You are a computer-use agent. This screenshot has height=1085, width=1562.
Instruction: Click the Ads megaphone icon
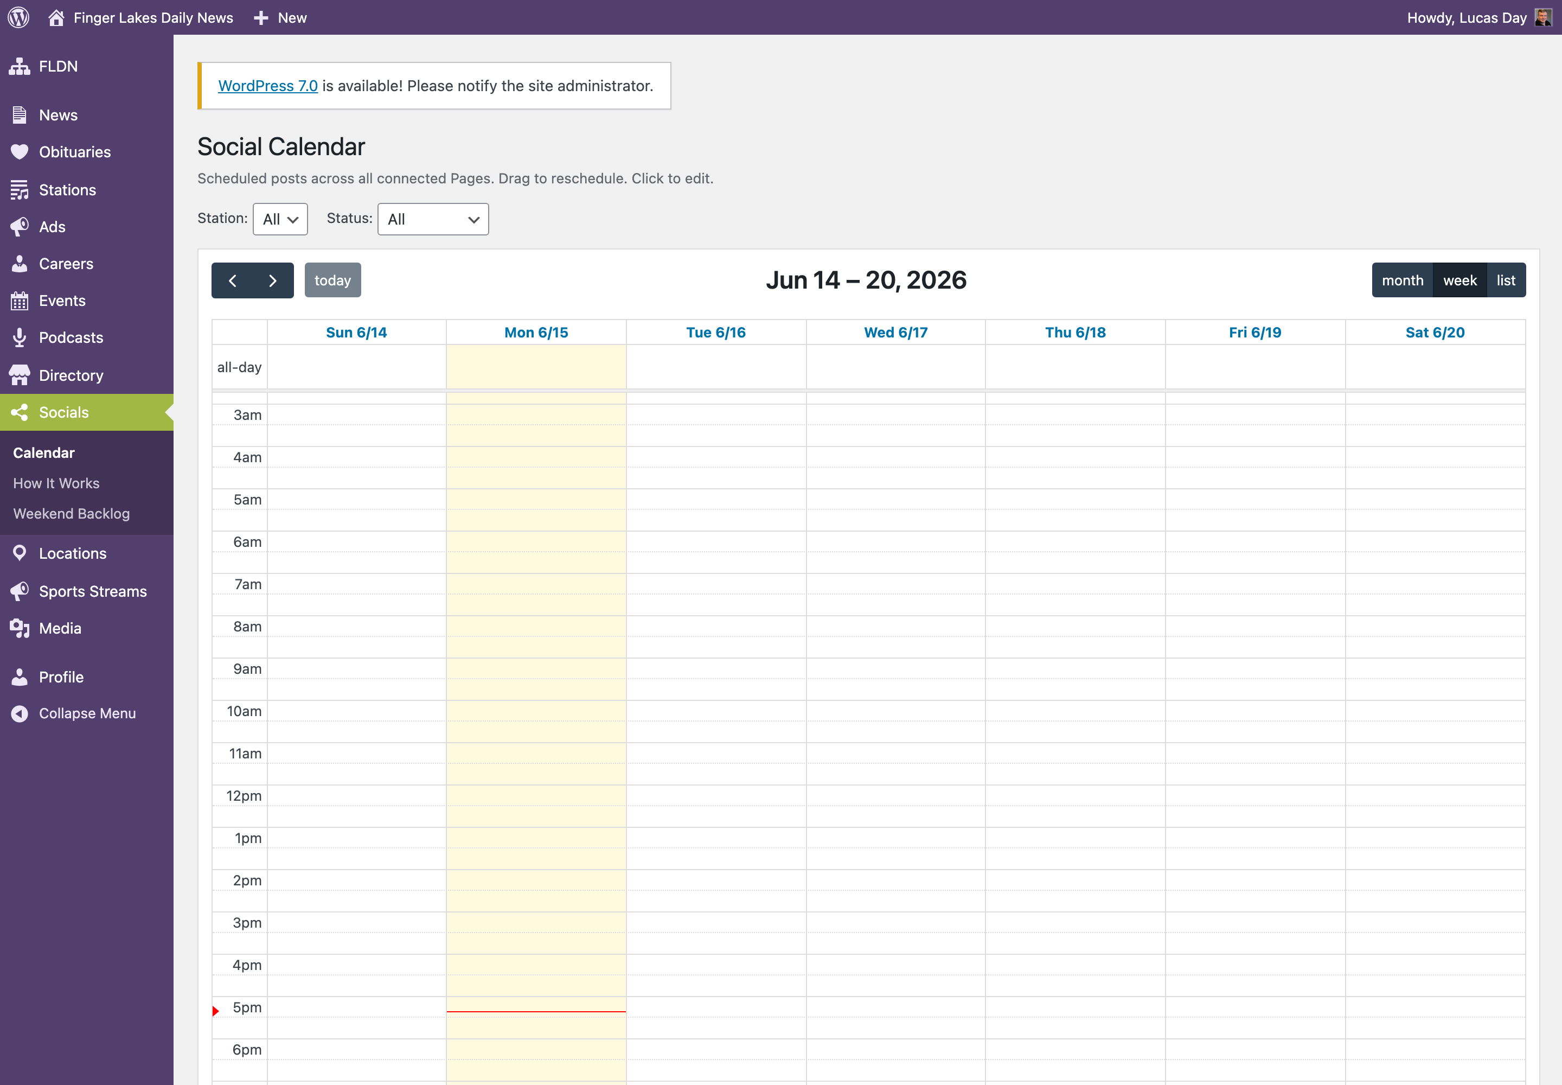point(20,226)
